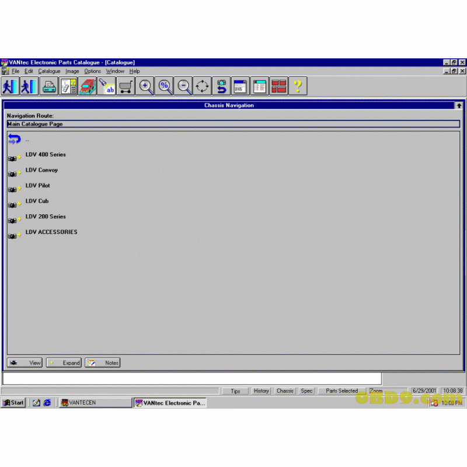Viewport: 467px width, 467px height.
Task: Click the Windows Start button
Action: 13,403
